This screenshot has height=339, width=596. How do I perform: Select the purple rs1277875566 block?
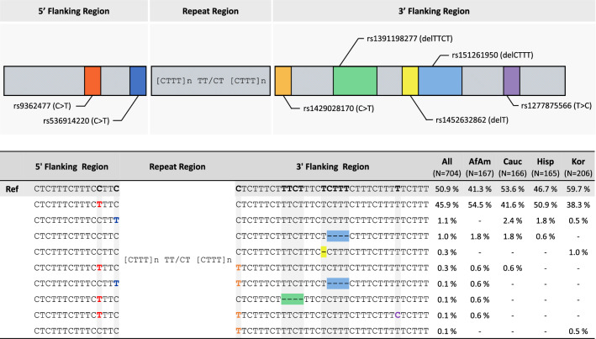pyautogui.click(x=511, y=81)
